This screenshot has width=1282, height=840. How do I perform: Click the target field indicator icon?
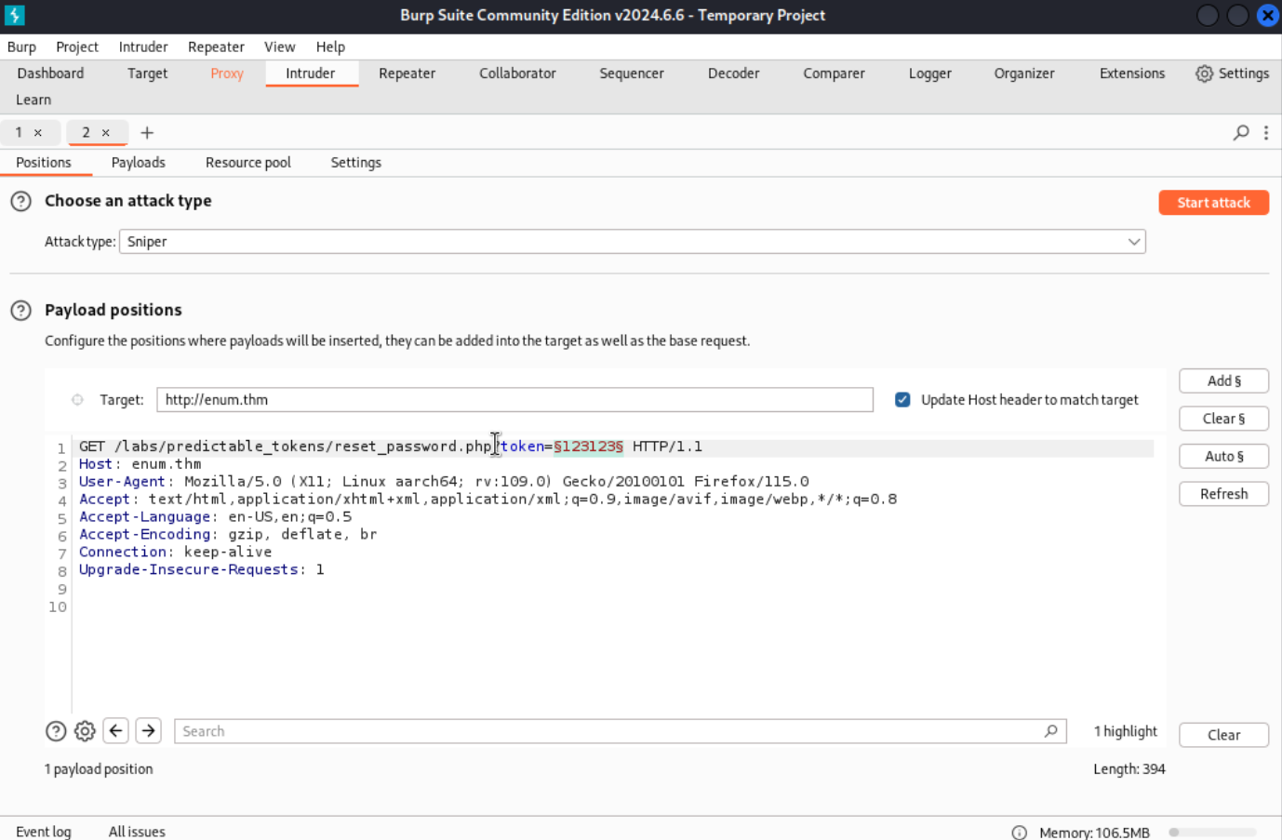coord(77,400)
